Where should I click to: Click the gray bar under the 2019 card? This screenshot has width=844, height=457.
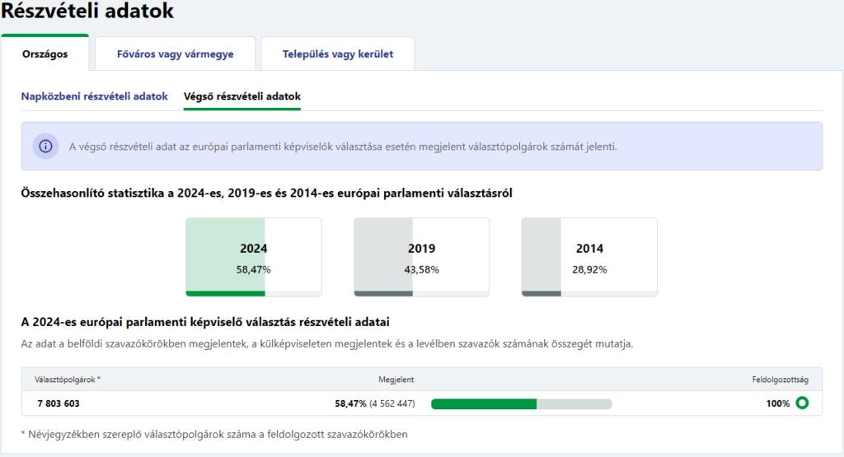coord(383,293)
